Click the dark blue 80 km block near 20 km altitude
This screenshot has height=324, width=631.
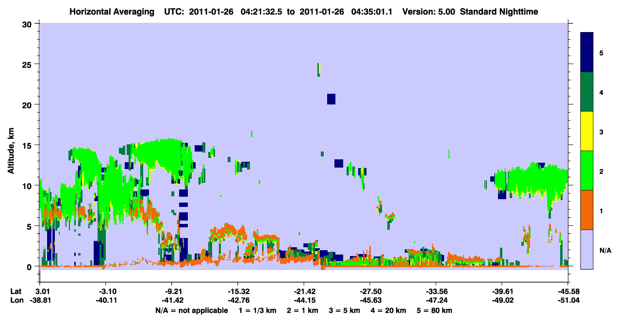tap(331, 99)
